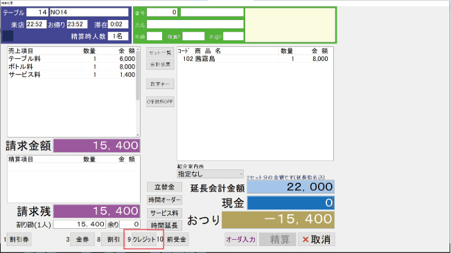Click the 割引券 coupon button
451x253 pixels.
[x=19, y=239]
